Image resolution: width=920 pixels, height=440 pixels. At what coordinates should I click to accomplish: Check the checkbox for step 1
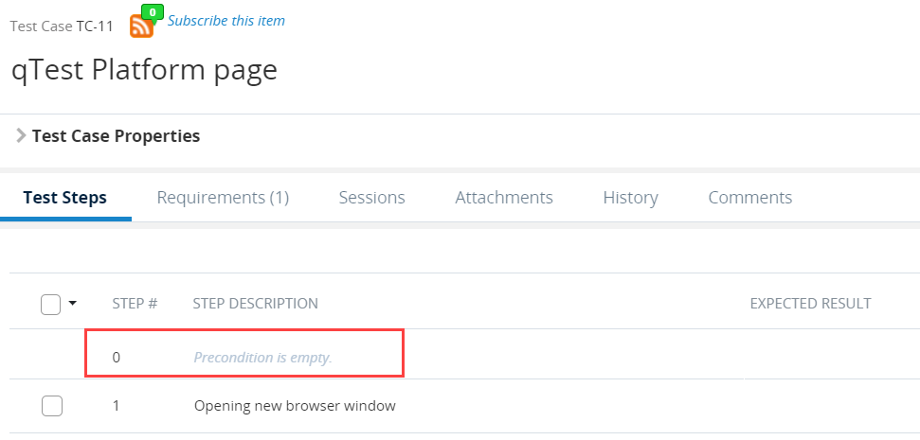(52, 406)
